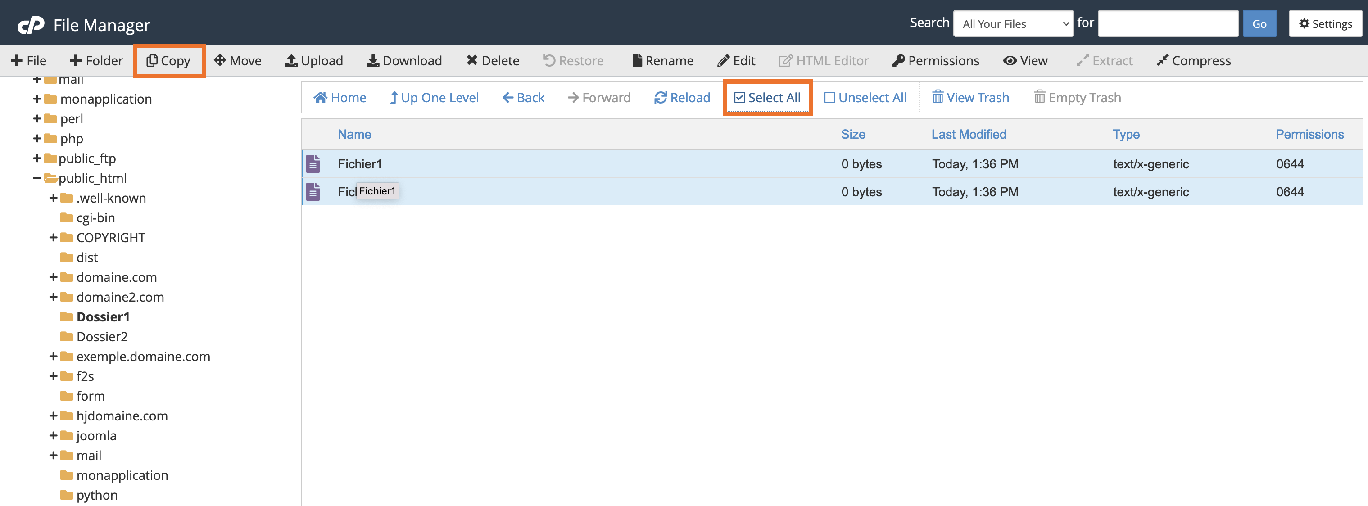Click the document icon of the first Fichier1 row
The image size is (1368, 506).
pyautogui.click(x=313, y=164)
